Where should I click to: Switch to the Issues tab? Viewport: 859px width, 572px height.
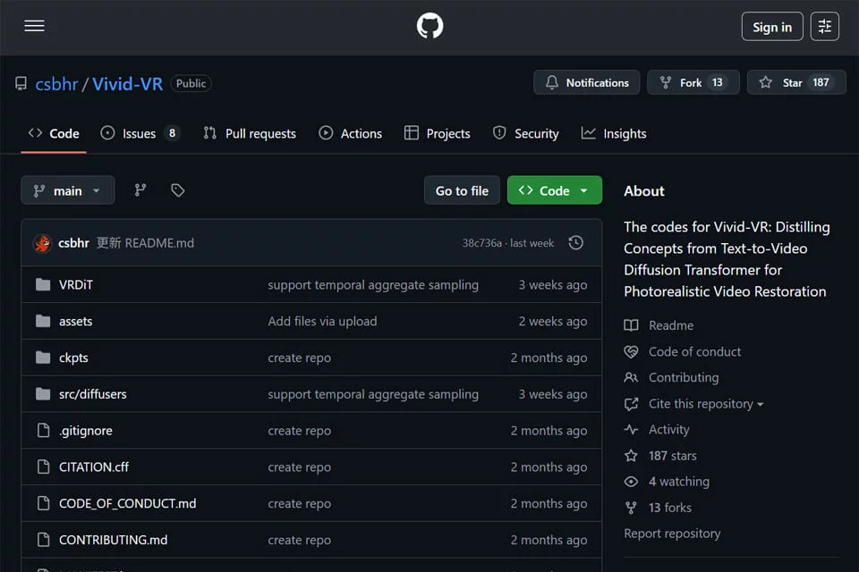point(140,133)
